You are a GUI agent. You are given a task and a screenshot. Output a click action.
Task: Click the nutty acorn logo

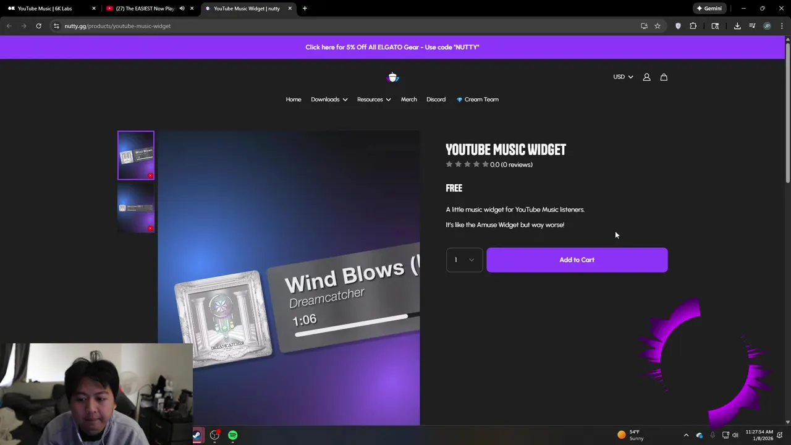click(392, 77)
